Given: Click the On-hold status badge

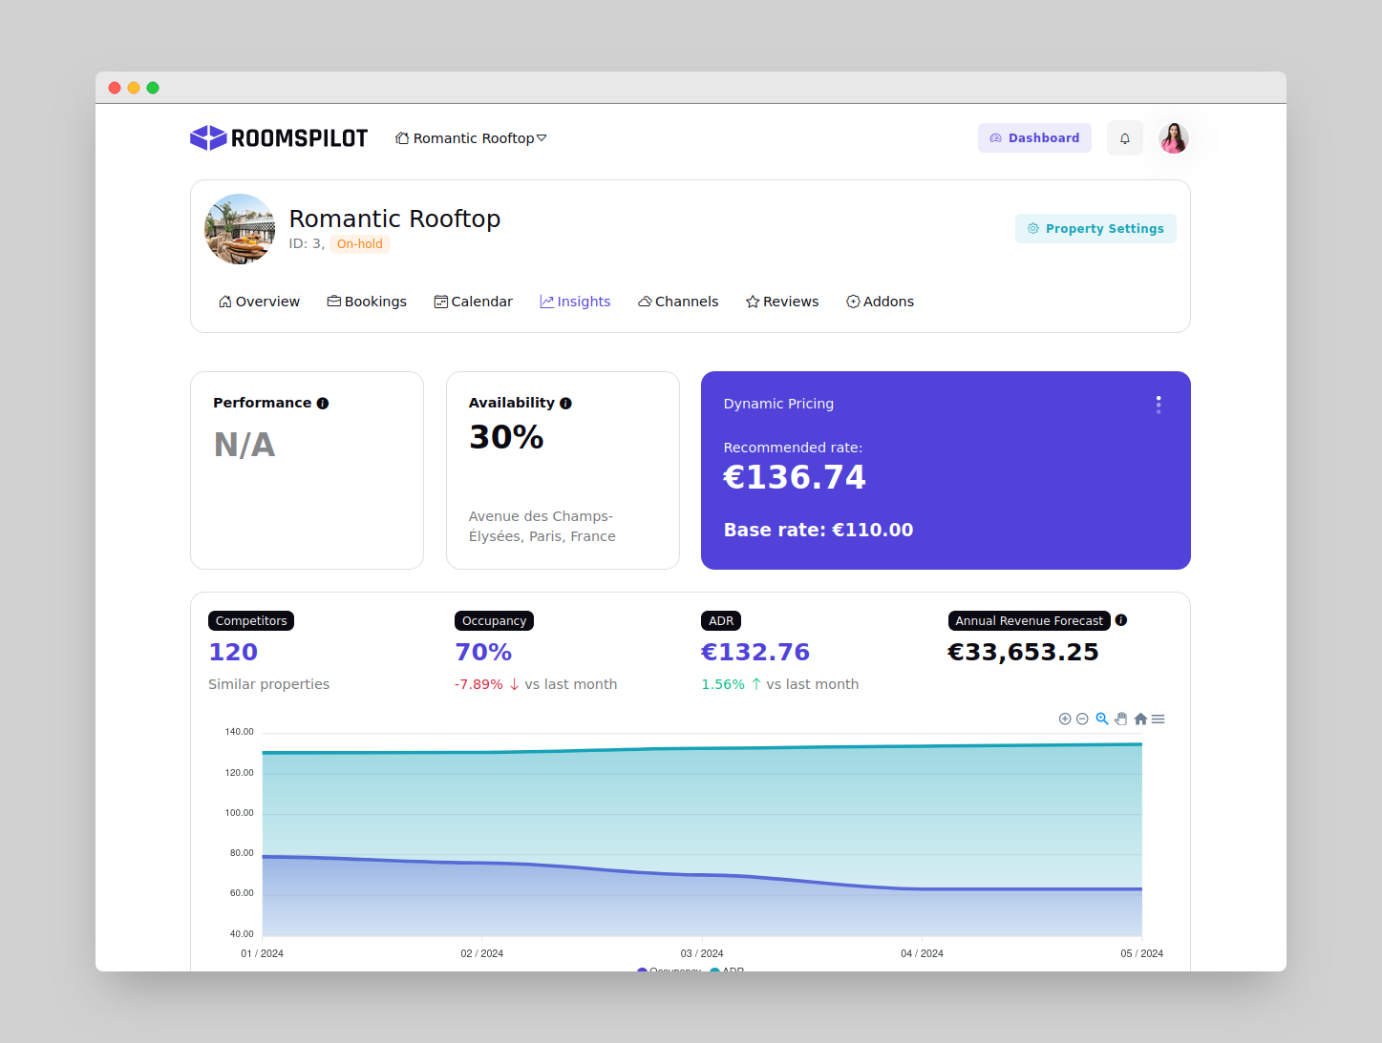Looking at the screenshot, I should coord(359,244).
